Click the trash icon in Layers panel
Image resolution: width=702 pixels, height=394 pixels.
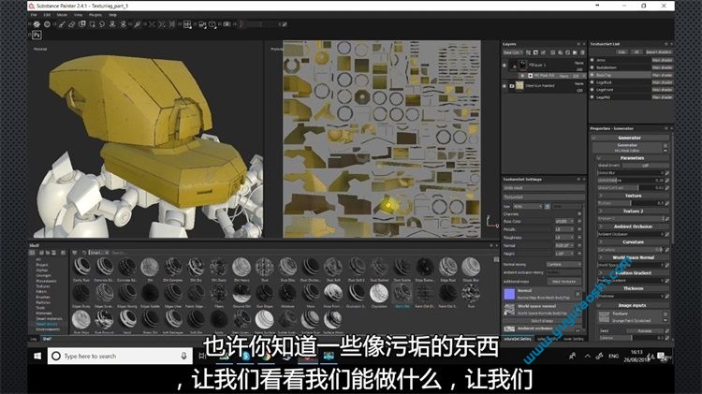pos(582,52)
